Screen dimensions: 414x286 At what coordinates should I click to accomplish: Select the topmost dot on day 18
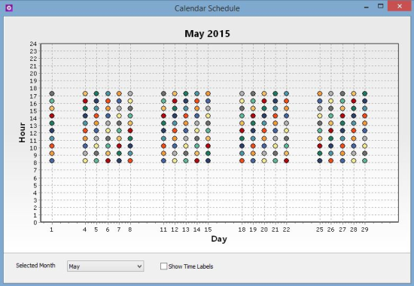[242, 93]
